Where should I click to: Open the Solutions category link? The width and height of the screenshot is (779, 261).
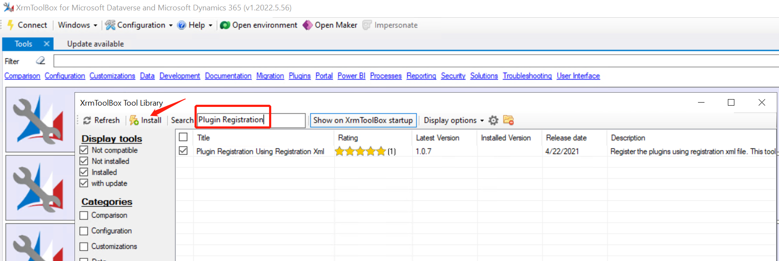(x=484, y=76)
